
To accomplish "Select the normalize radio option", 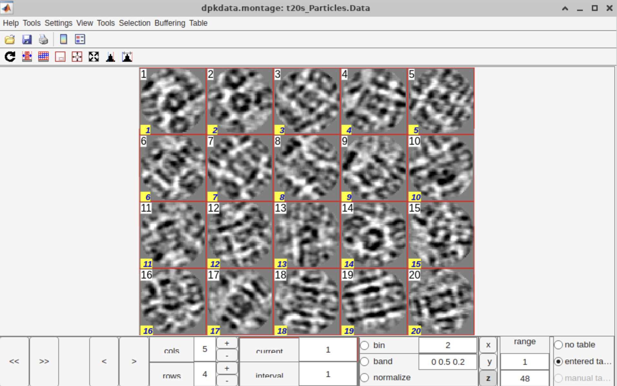I will [365, 377].
